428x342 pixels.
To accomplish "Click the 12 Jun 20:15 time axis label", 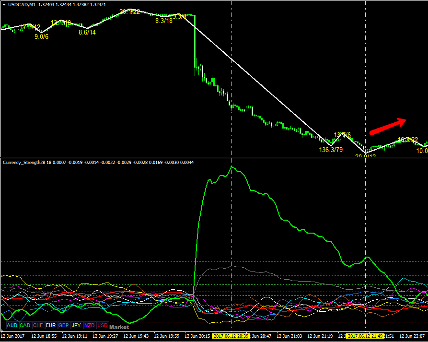I will pyautogui.click(x=197, y=336).
